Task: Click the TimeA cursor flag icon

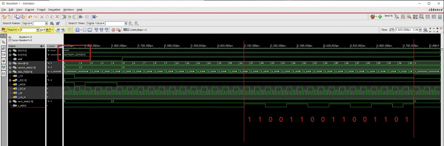Action: pyautogui.click(x=4, y=30)
